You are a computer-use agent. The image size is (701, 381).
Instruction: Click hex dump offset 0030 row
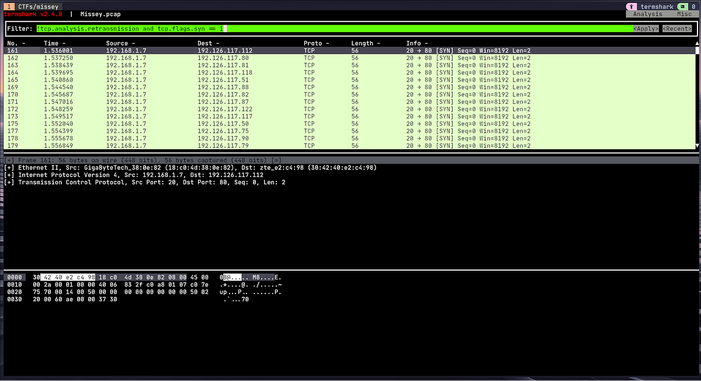click(128, 299)
